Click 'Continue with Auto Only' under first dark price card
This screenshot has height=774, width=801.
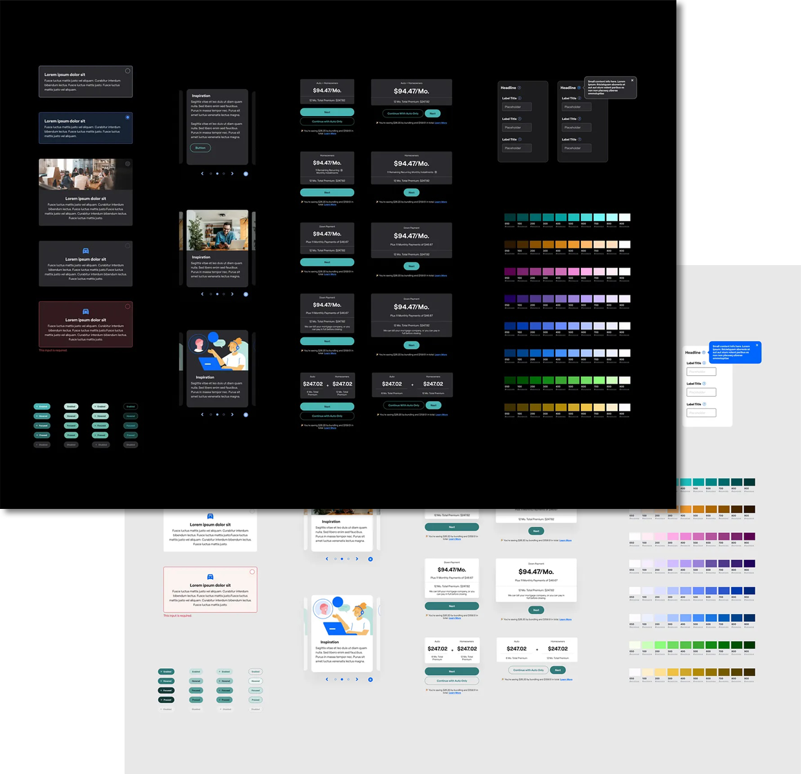(x=327, y=121)
